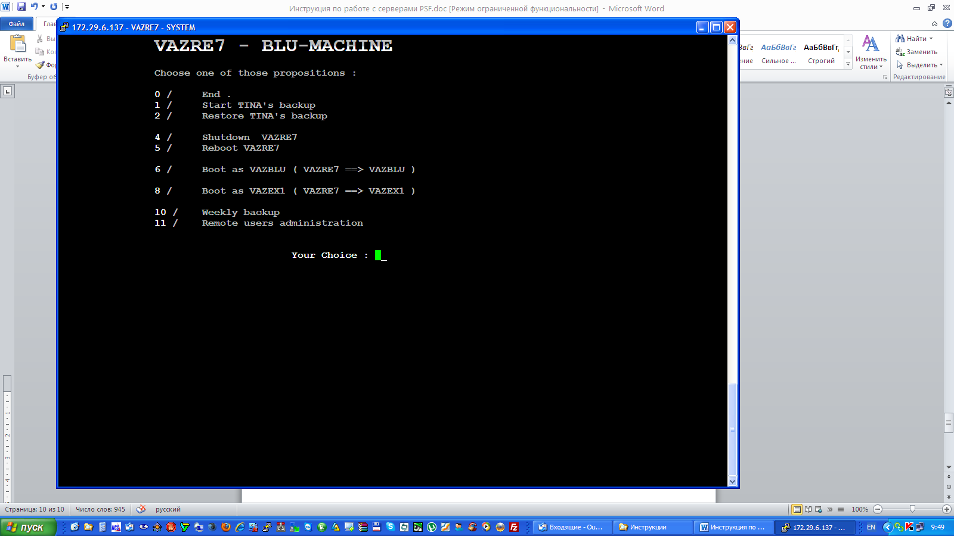Click the zoom slider handle
This screenshot has height=536, width=954.
pos(912,509)
